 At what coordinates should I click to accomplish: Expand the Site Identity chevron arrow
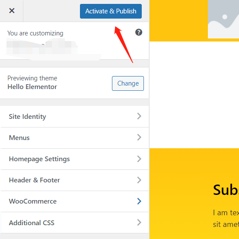point(139,116)
